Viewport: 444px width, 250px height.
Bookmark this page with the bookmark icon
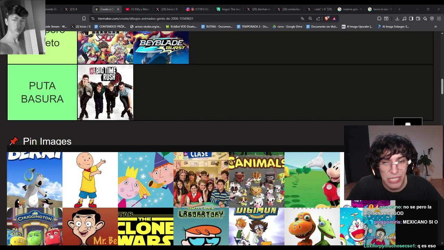[x=84, y=18]
